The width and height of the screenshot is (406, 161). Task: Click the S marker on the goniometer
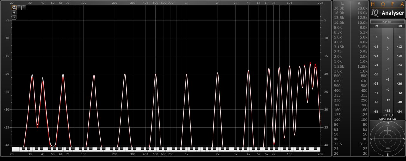click(x=387, y=155)
